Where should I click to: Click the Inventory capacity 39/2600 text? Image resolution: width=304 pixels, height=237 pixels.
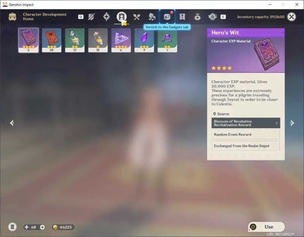(x=261, y=17)
